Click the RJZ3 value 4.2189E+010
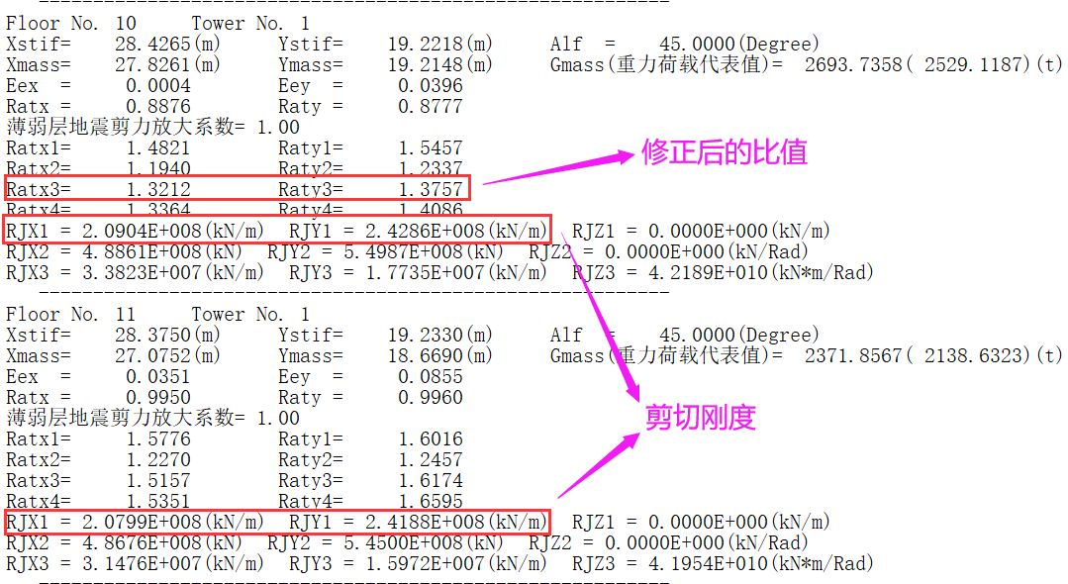 pyautogui.click(x=709, y=272)
